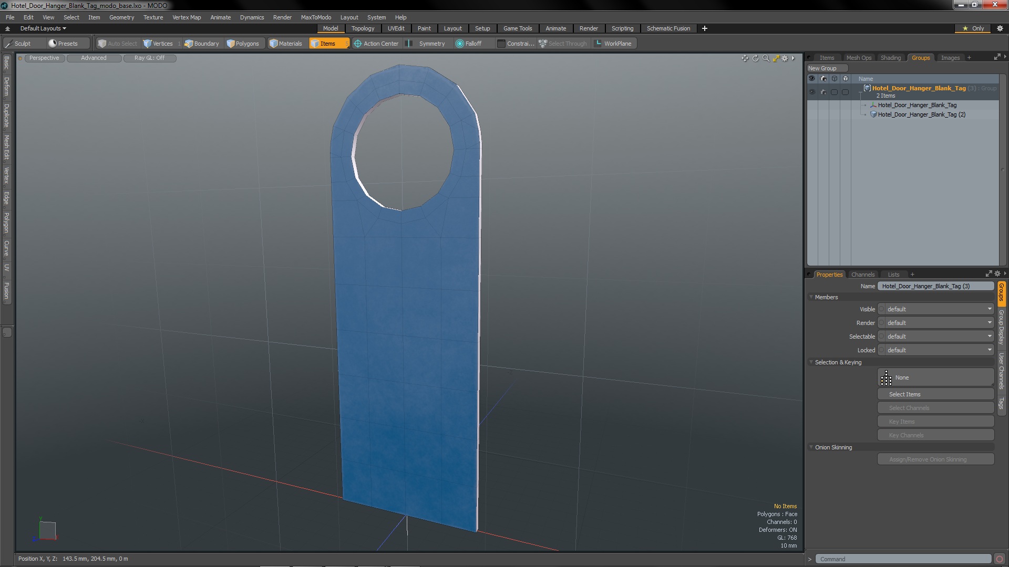Image resolution: width=1009 pixels, height=567 pixels.
Task: Switch to the Channels tab
Action: coord(862,275)
